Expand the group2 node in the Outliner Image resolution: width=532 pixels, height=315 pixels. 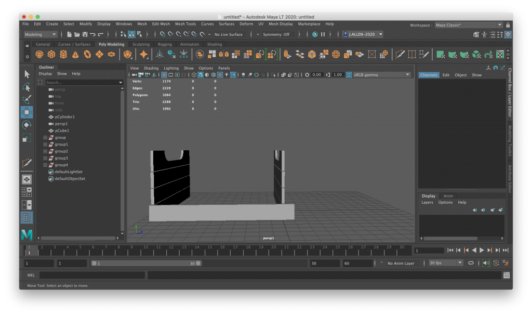coord(45,151)
